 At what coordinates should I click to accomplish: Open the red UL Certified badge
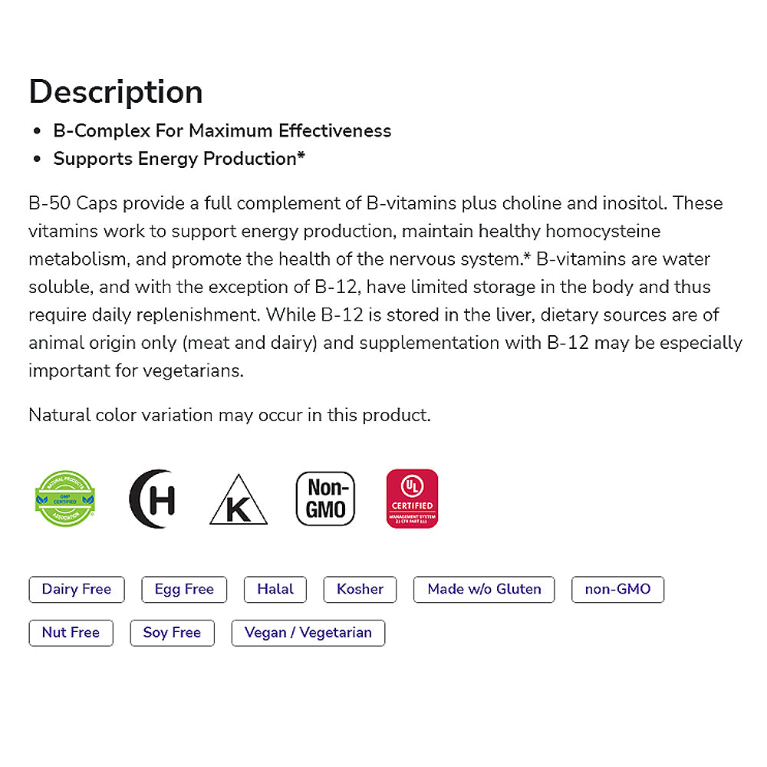click(x=413, y=499)
